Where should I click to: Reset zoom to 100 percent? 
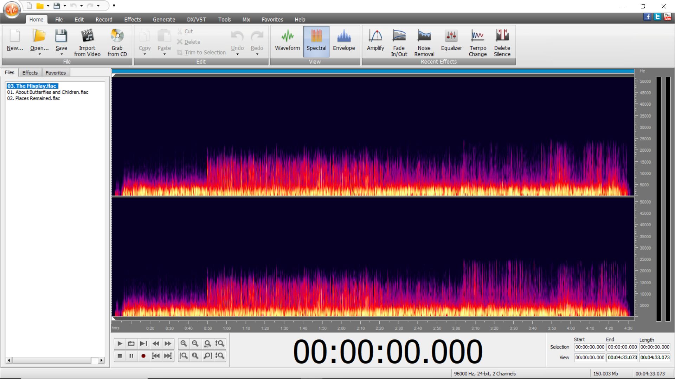point(207,344)
